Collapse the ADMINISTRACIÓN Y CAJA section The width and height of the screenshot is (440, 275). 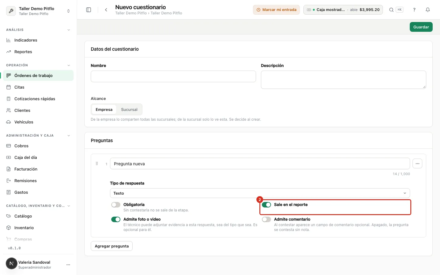(x=69, y=135)
